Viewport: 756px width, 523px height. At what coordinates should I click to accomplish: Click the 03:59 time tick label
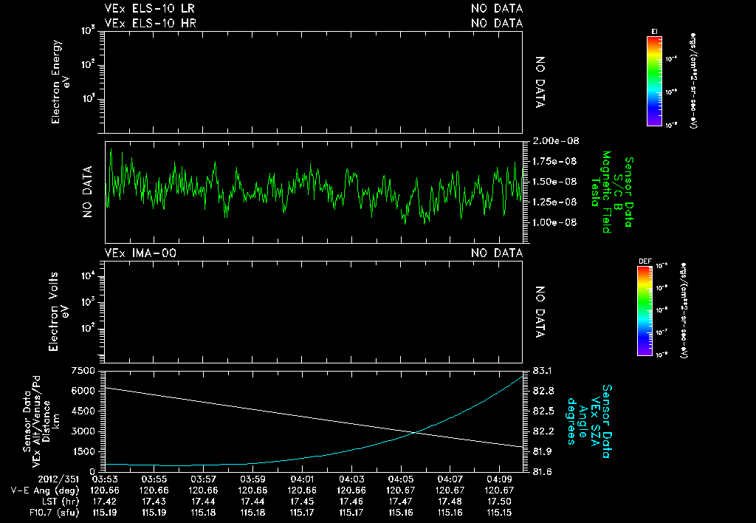(252, 479)
